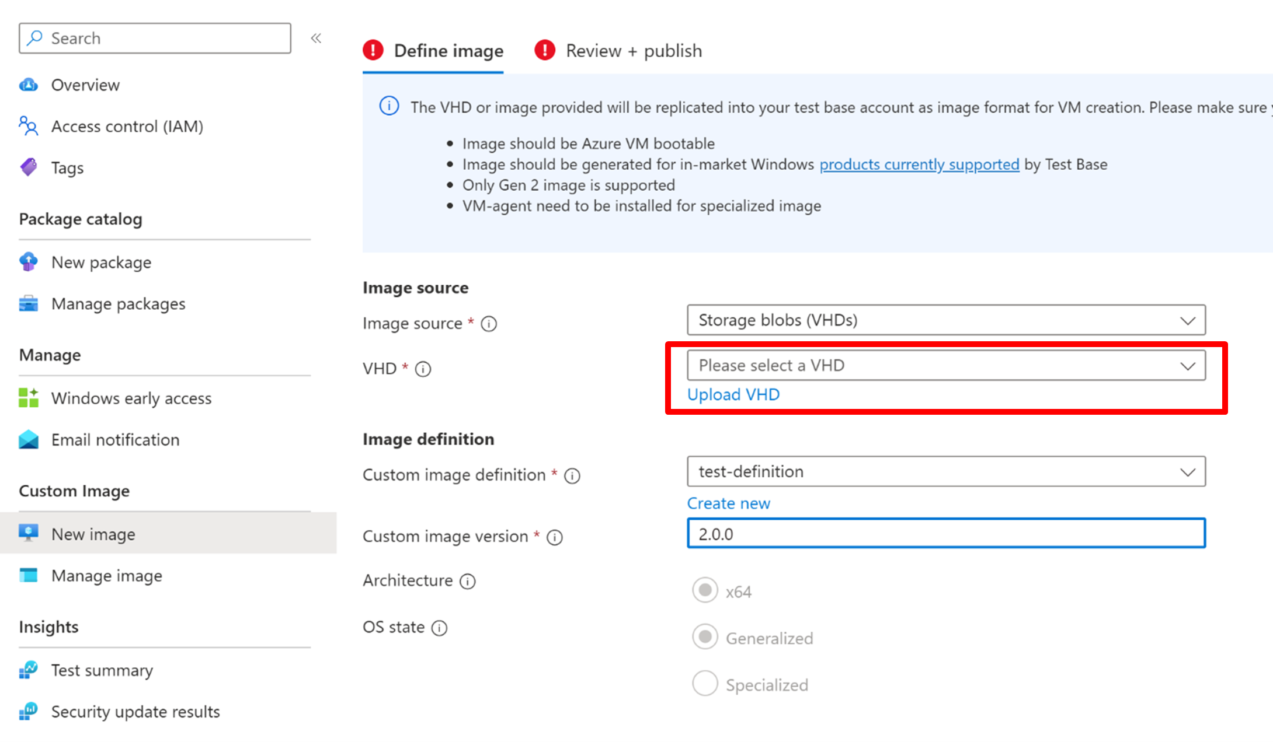Click info icon beside VHD label
This screenshot has width=1273, height=742.
click(x=423, y=369)
